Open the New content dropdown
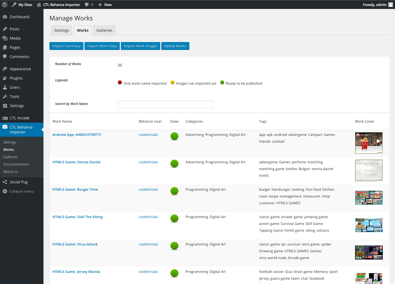Screen dimensions: 395x284 [105, 5]
